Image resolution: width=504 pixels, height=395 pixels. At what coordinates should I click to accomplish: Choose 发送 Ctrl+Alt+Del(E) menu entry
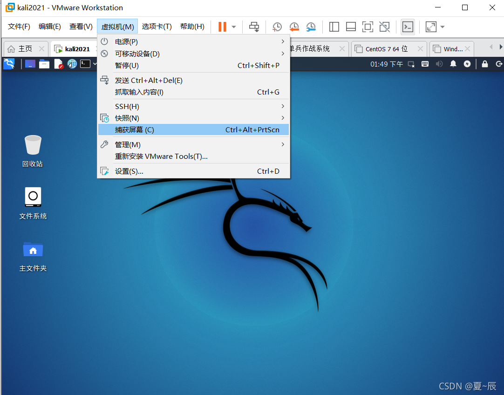pyautogui.click(x=193, y=80)
